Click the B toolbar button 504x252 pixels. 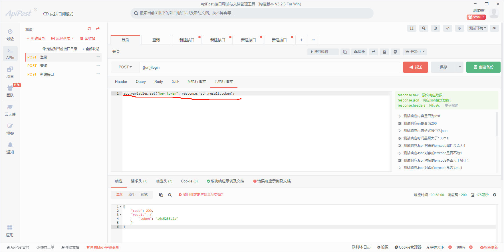[x=436, y=28]
